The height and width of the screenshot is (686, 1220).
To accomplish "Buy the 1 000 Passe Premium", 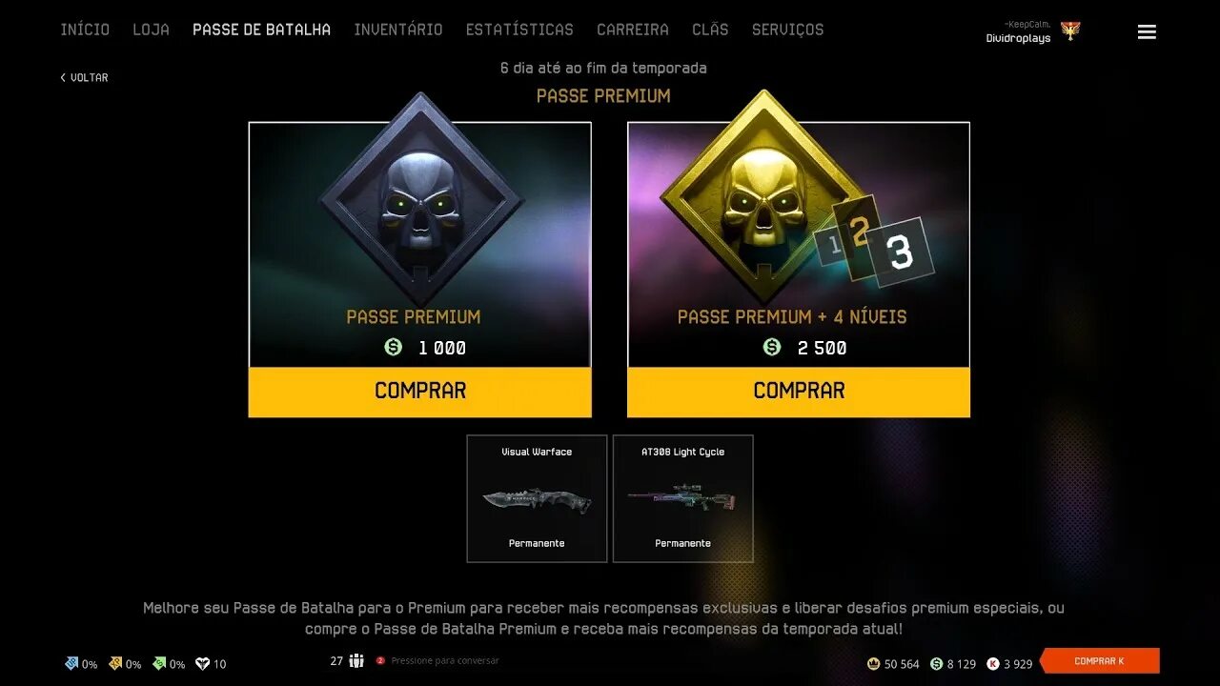I will pos(420,391).
